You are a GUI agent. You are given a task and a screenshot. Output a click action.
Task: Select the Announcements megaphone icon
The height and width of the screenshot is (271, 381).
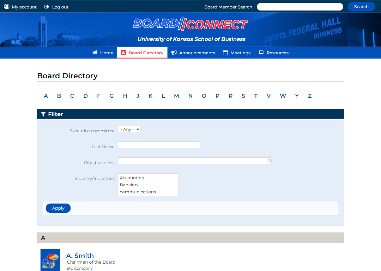coord(174,52)
